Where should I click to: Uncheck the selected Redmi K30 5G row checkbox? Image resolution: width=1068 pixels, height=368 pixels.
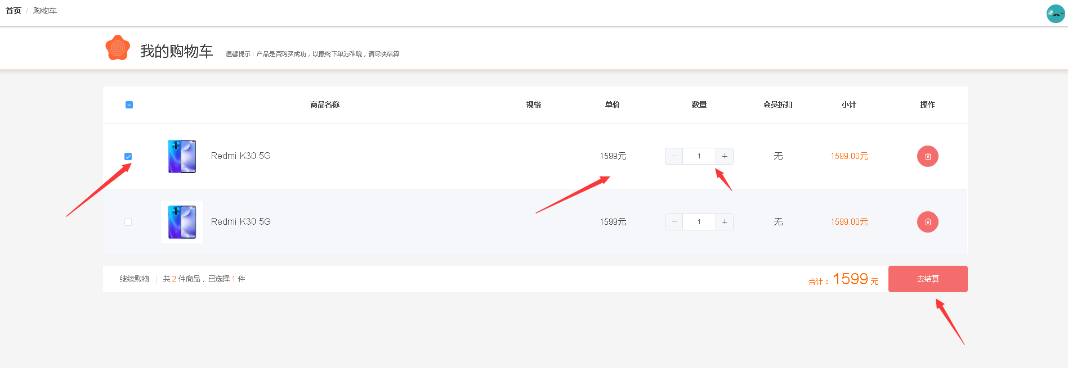[128, 156]
